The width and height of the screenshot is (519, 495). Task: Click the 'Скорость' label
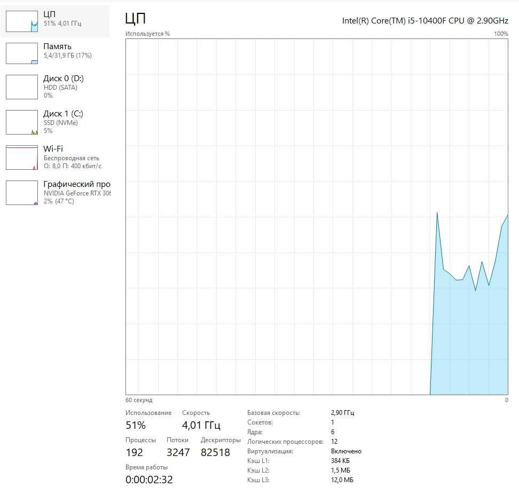tap(196, 413)
